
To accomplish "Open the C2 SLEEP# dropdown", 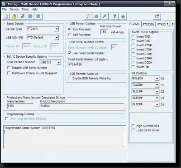I will pyautogui.click(x=157, y=91).
